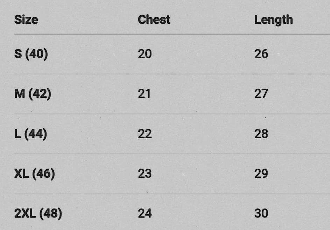Click chest value 21 for size M
This screenshot has width=330, height=230.
(x=144, y=94)
